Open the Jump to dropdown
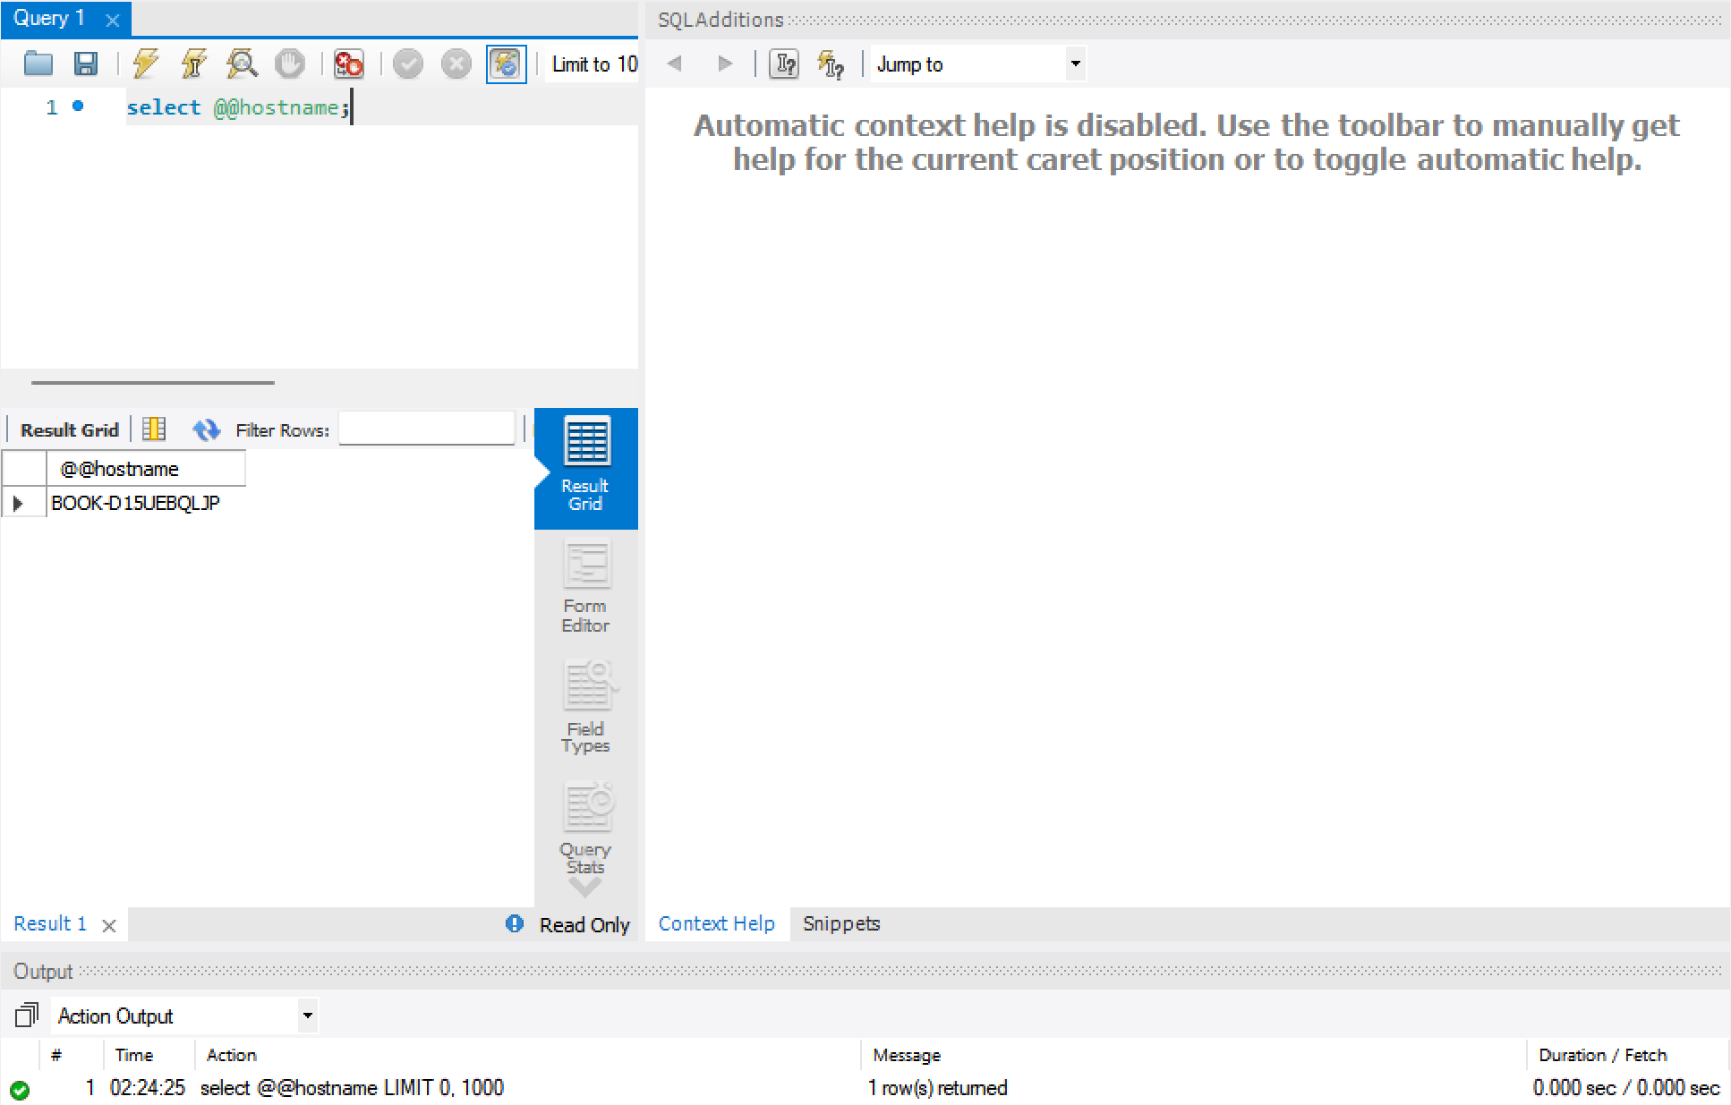 tap(1075, 64)
